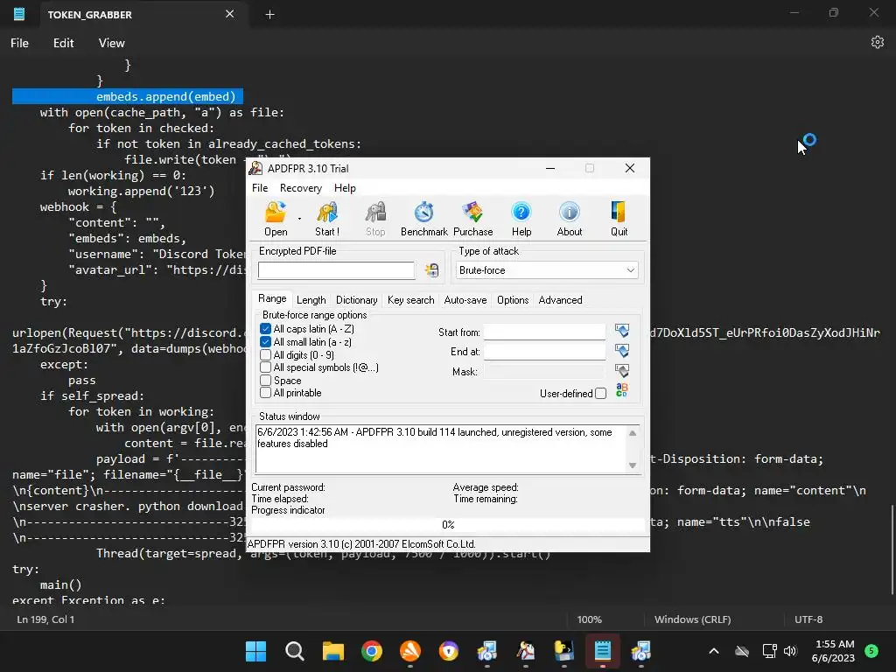This screenshot has width=896, height=672.
Task: Click the icon beside Mask field
Action: click(622, 371)
